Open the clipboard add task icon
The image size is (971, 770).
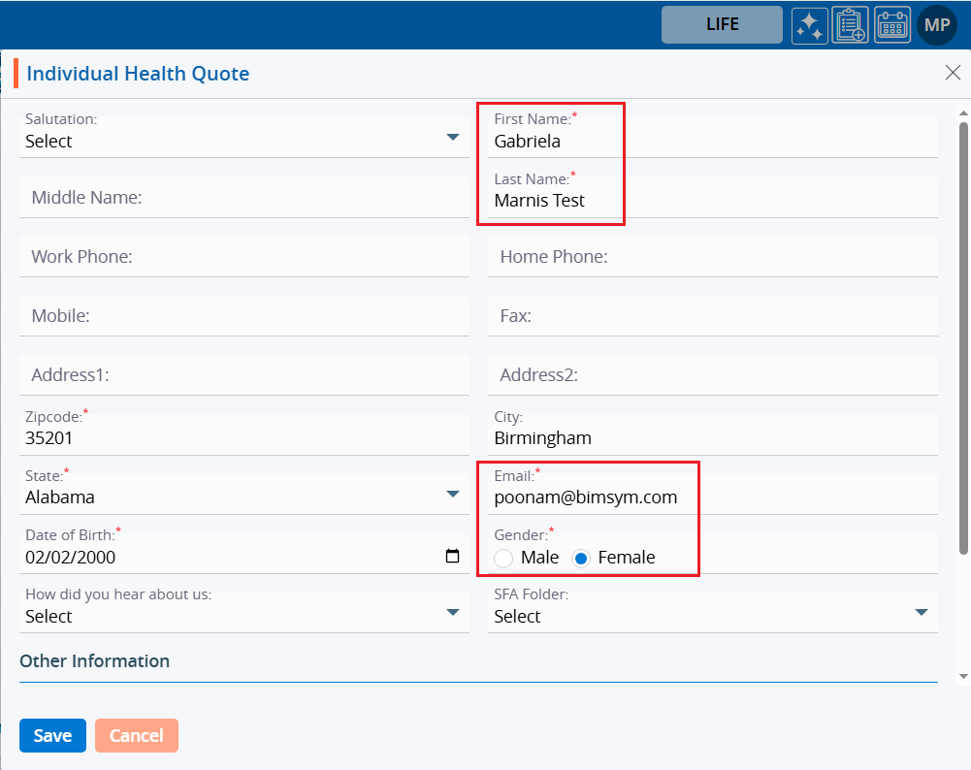[x=851, y=25]
